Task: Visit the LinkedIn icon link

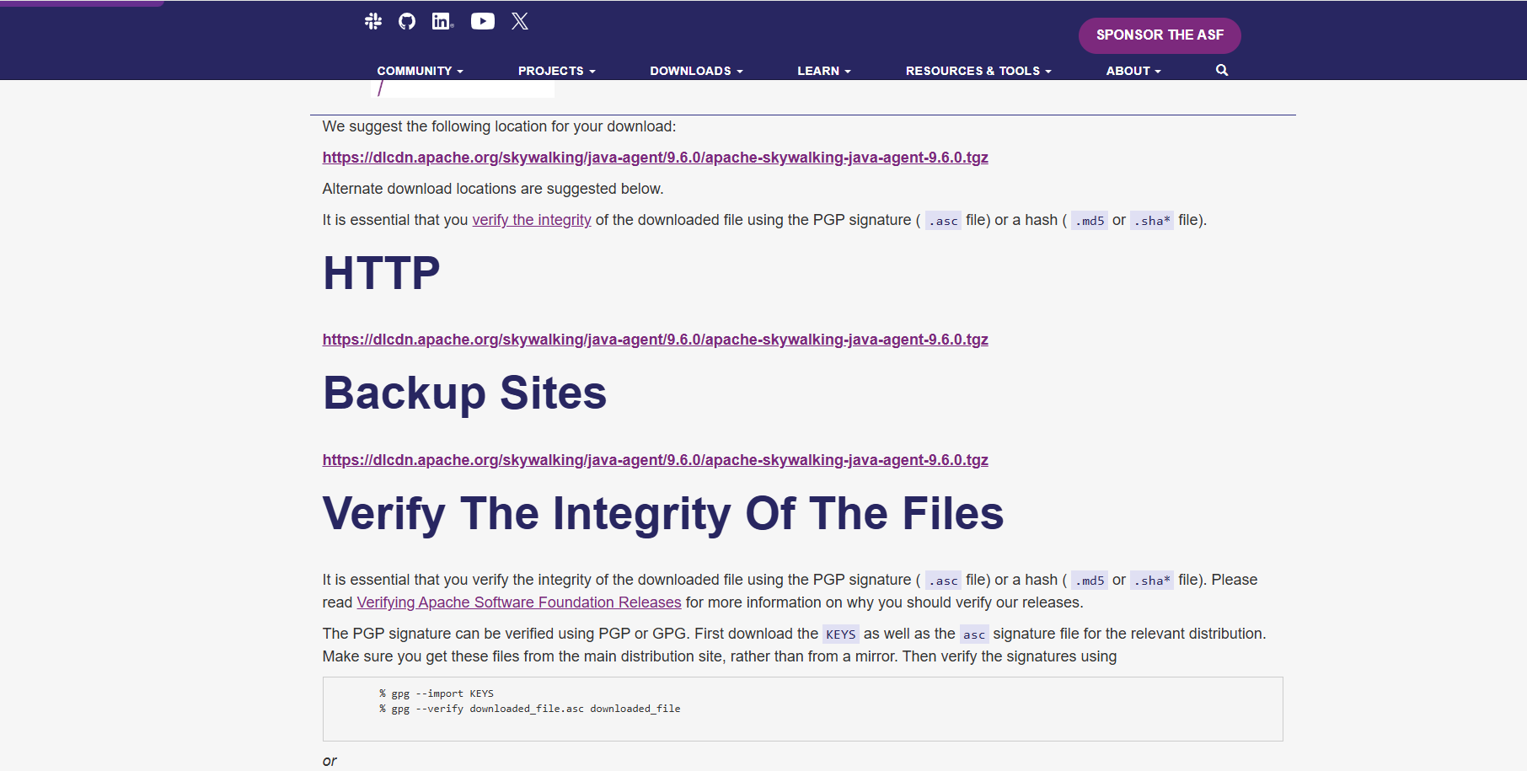Action: pos(442,21)
